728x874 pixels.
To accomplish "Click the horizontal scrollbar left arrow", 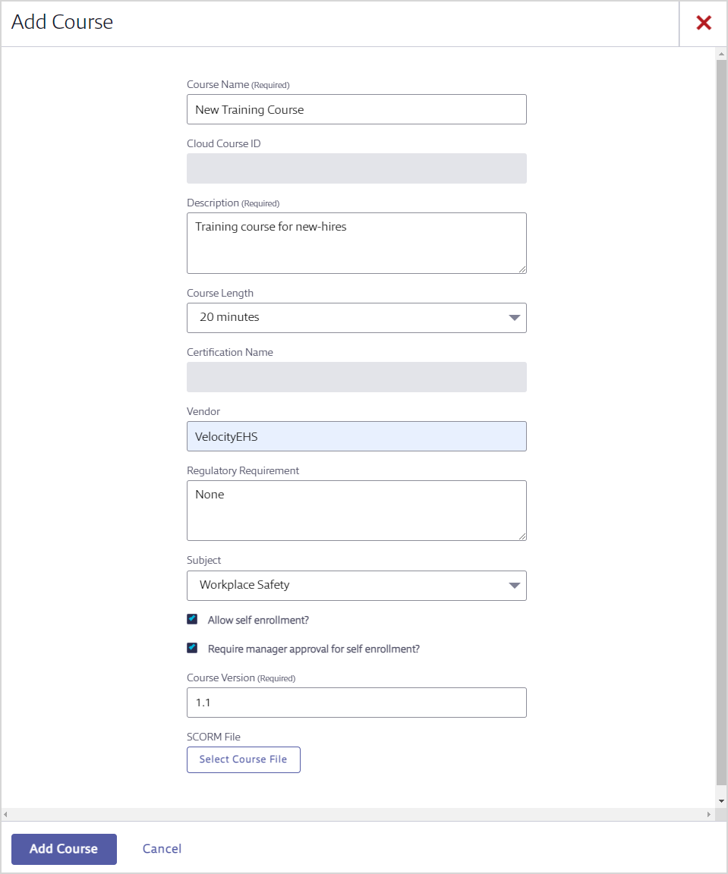I will 6,815.
